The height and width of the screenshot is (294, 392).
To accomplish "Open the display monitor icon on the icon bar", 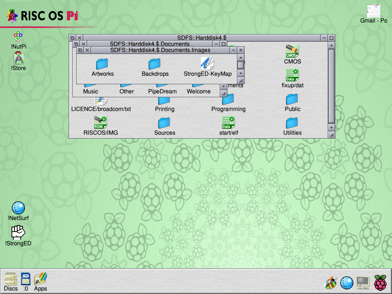I will 363,283.
